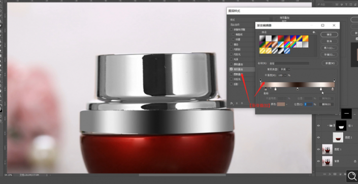The image size is (358, 184).
Task: Click the fx icon in the Layer Style dialog
Action: tap(232, 103)
